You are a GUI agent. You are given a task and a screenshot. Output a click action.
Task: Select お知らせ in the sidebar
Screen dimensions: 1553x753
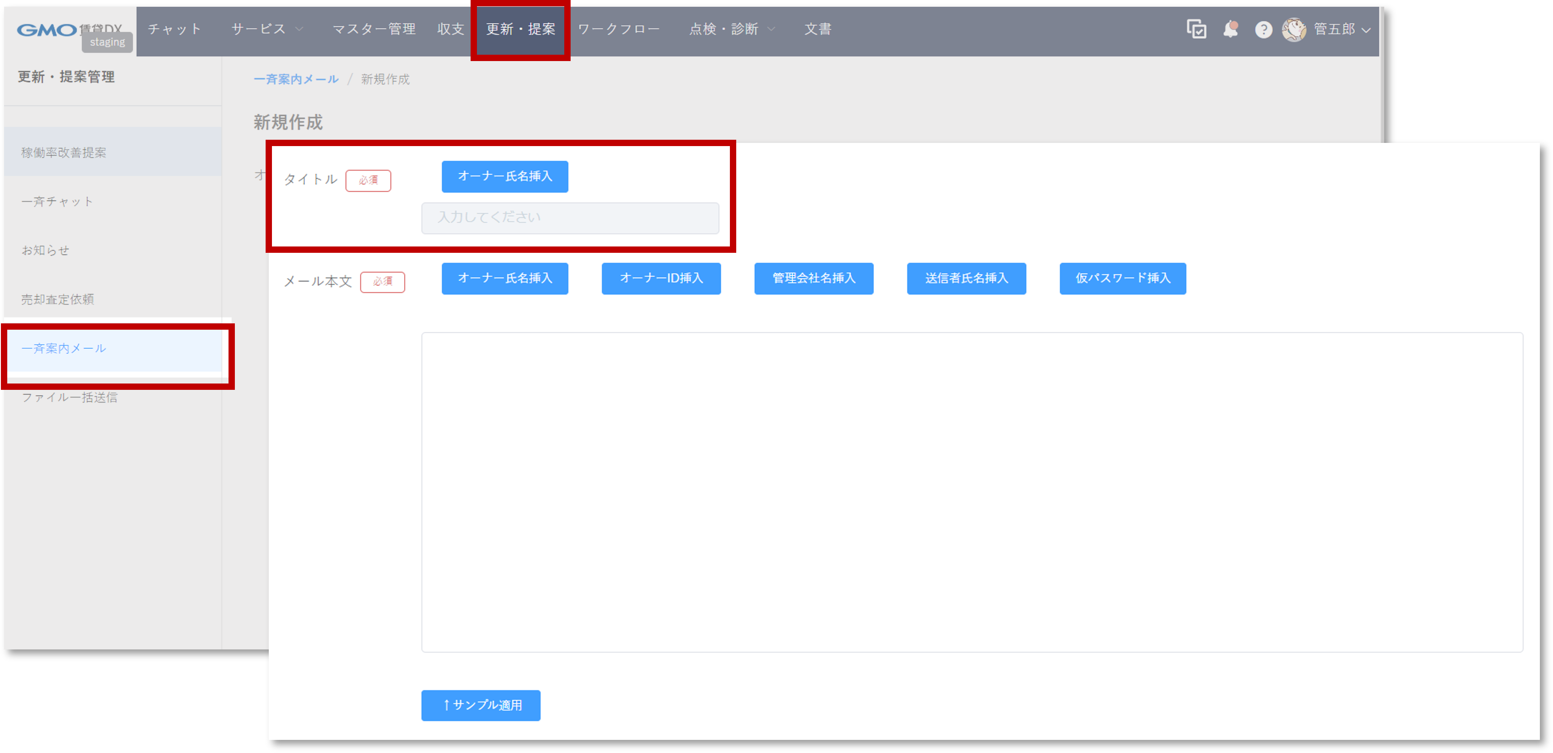(x=46, y=250)
